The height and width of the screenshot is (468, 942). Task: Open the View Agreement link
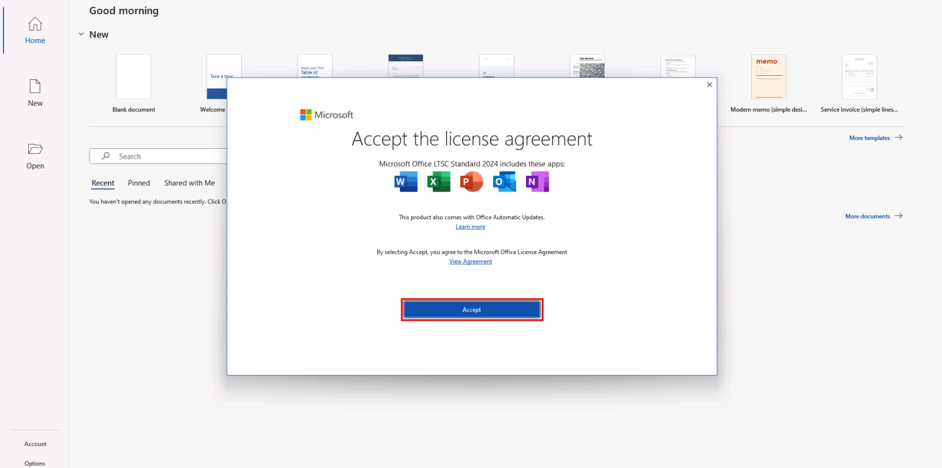tap(471, 262)
